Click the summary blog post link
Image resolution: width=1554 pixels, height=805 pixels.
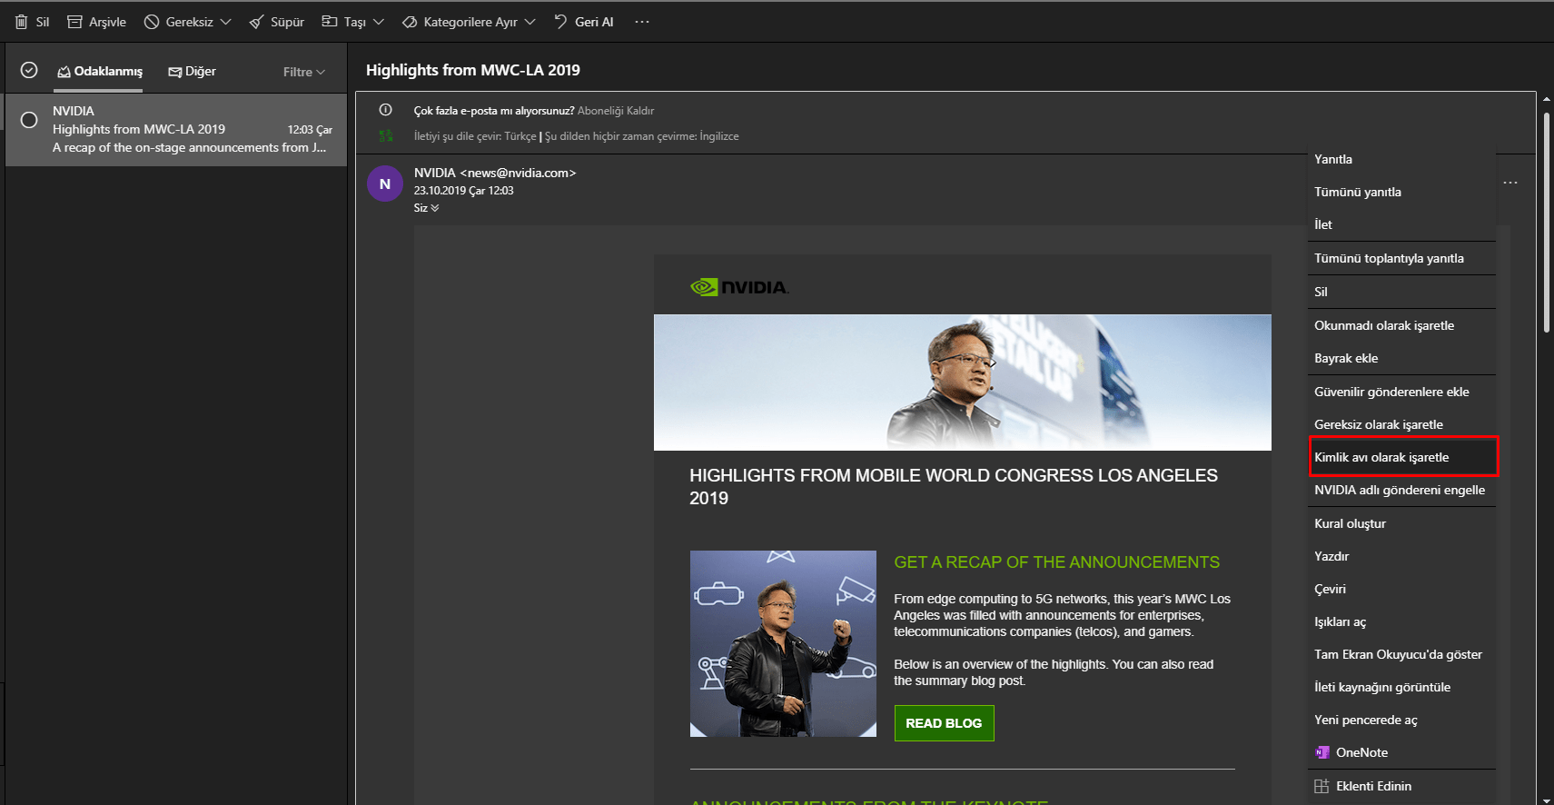coord(959,681)
